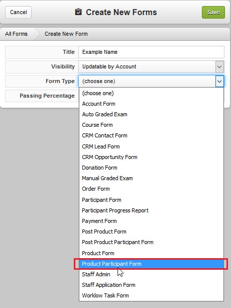
Task: Click the Visibility Updatable by Account field
Action: (151, 66)
